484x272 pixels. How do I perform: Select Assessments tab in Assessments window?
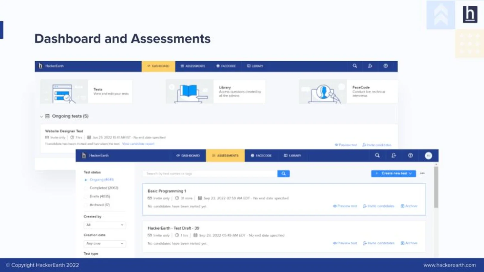pyautogui.click(x=226, y=156)
